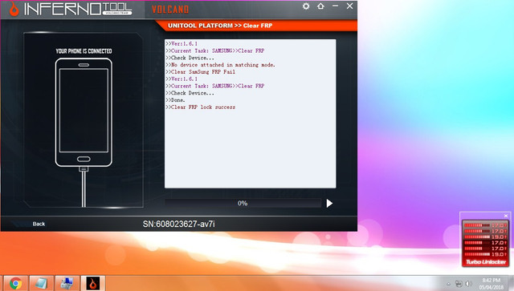This screenshot has height=291, width=514.
Task: Click the Turbo Unlocker gadget label
Action: (486, 262)
